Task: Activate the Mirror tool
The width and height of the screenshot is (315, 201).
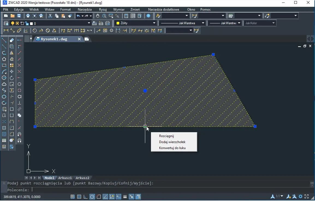Action: (12, 53)
